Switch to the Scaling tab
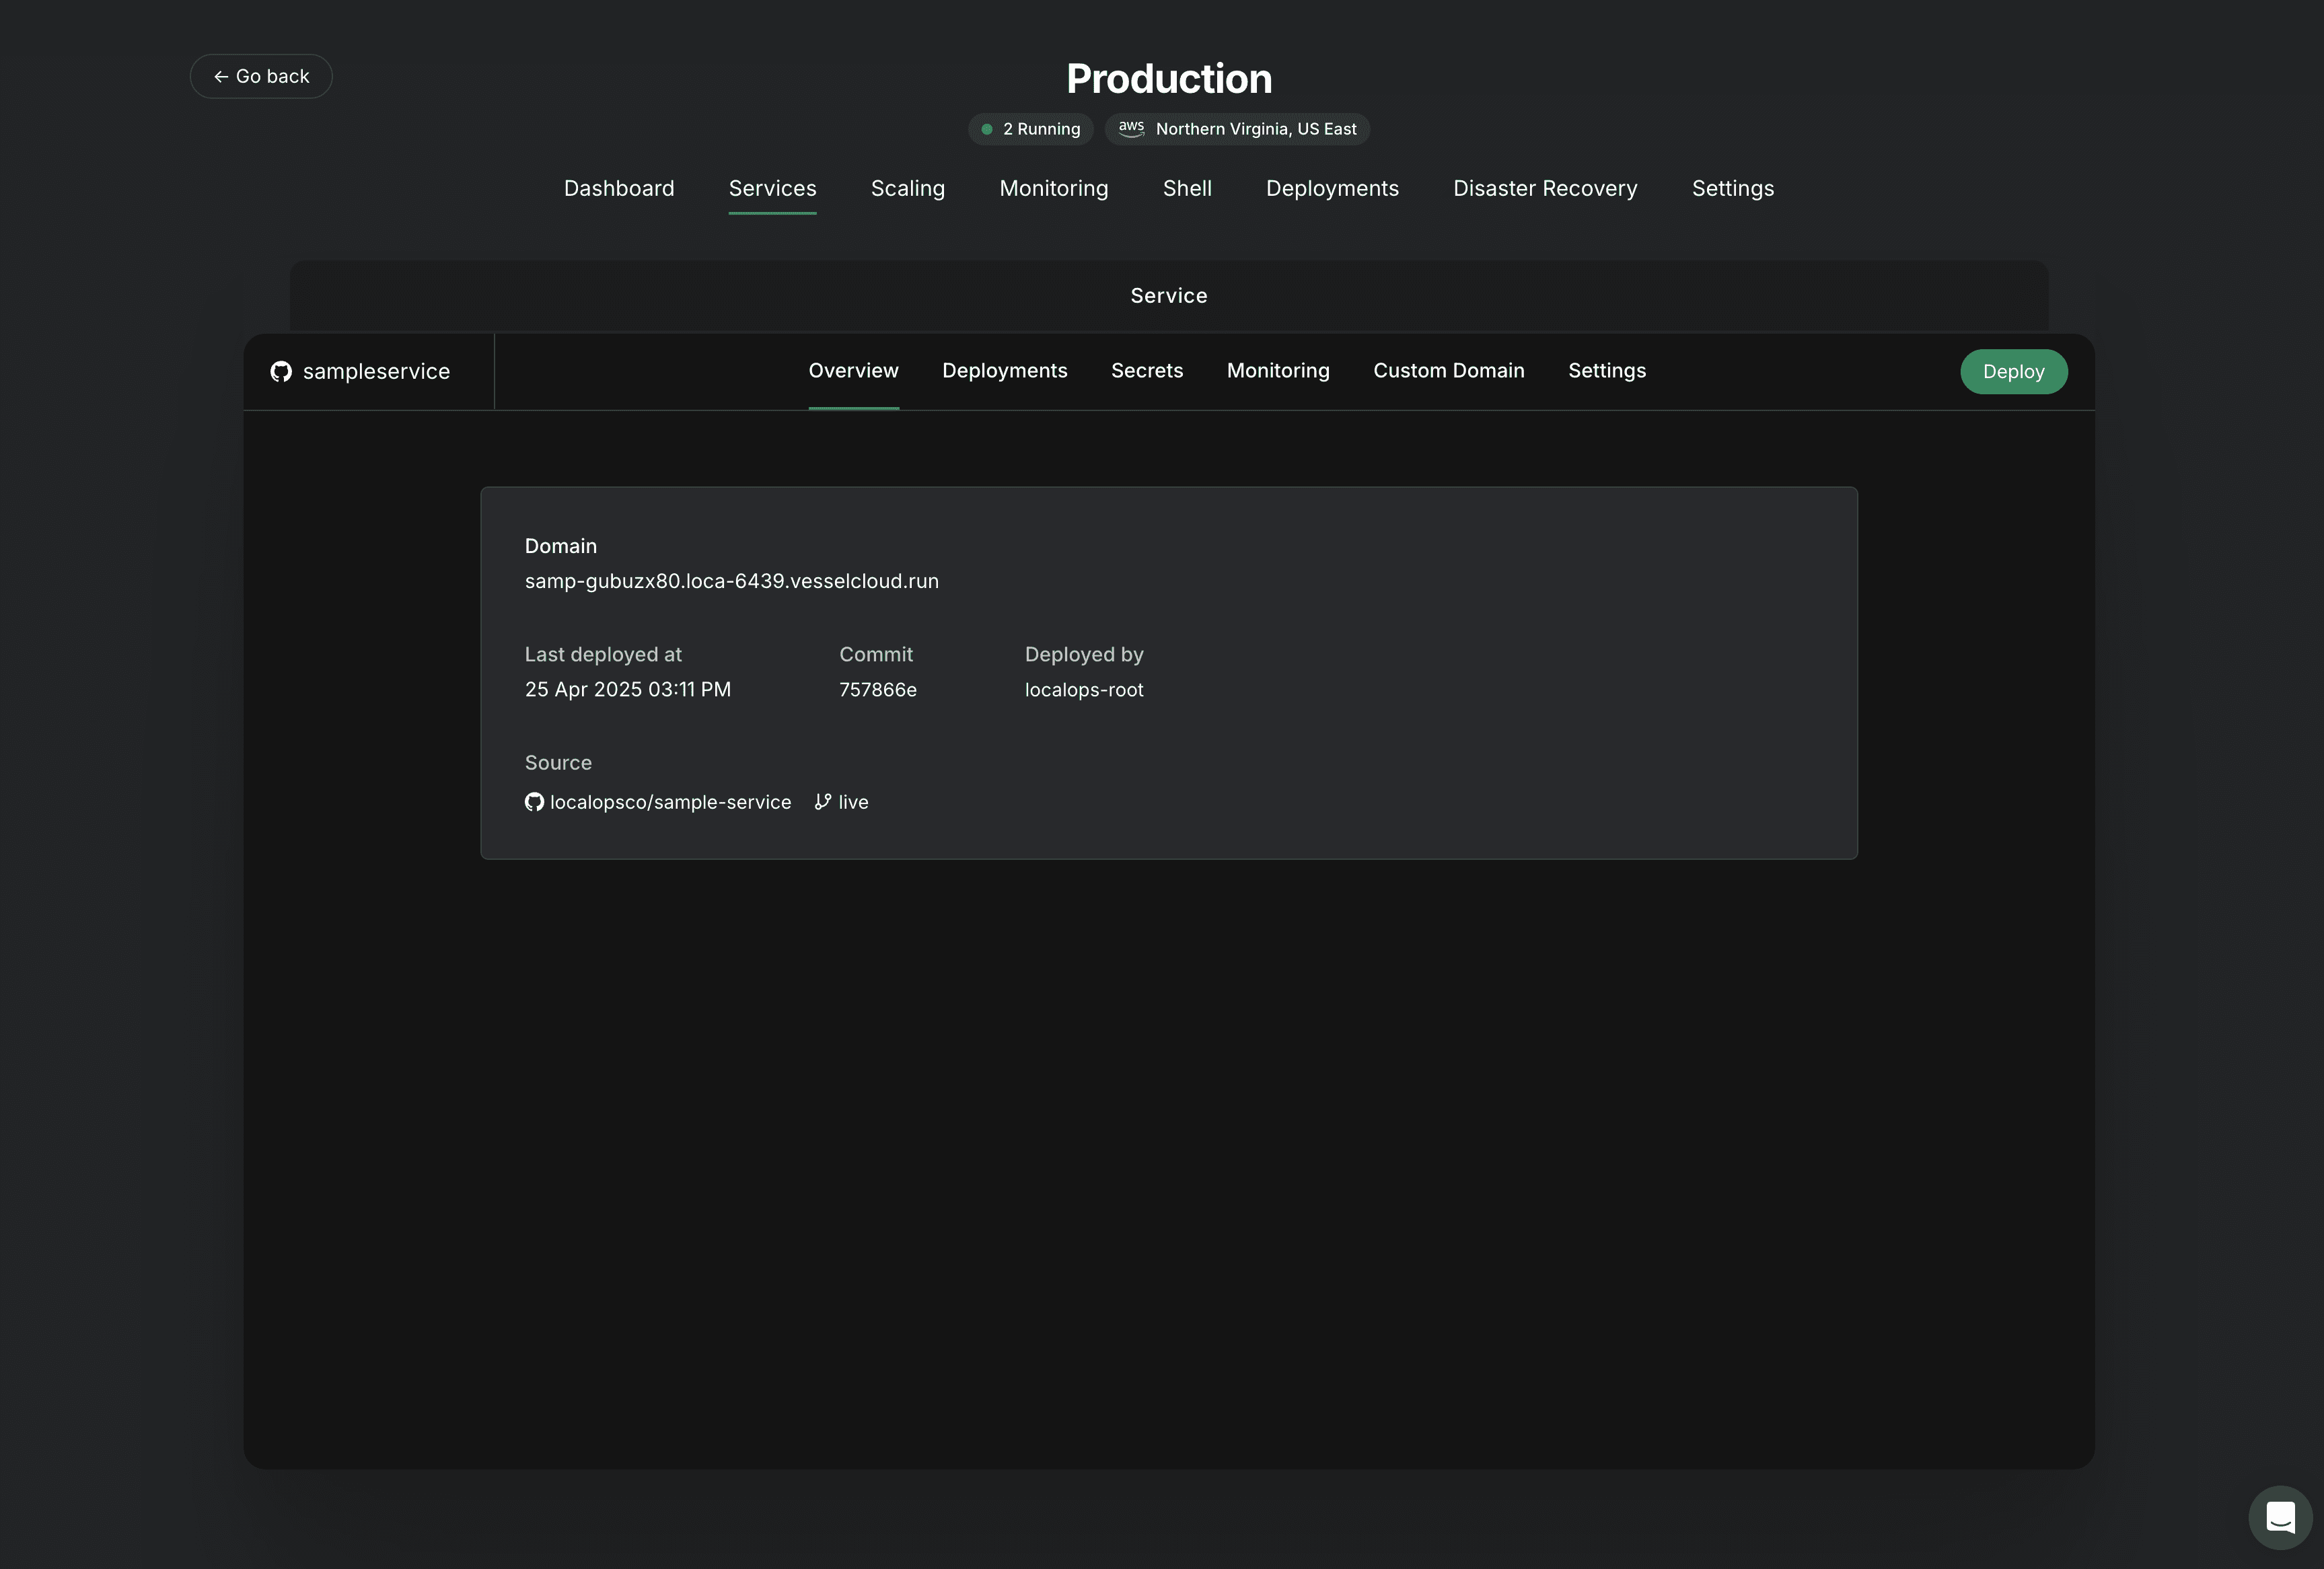The image size is (2324, 1569). [x=907, y=189]
